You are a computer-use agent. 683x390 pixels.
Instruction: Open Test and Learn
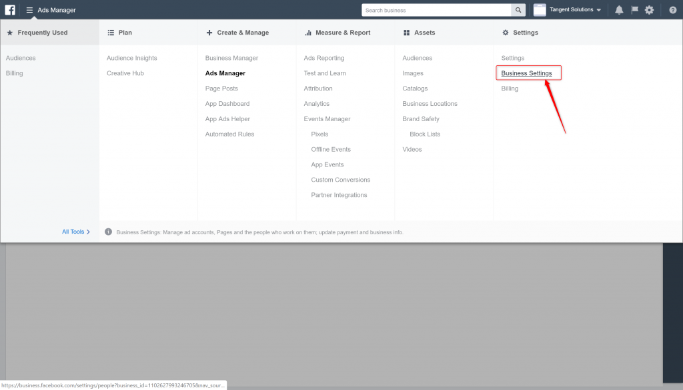[x=325, y=73]
